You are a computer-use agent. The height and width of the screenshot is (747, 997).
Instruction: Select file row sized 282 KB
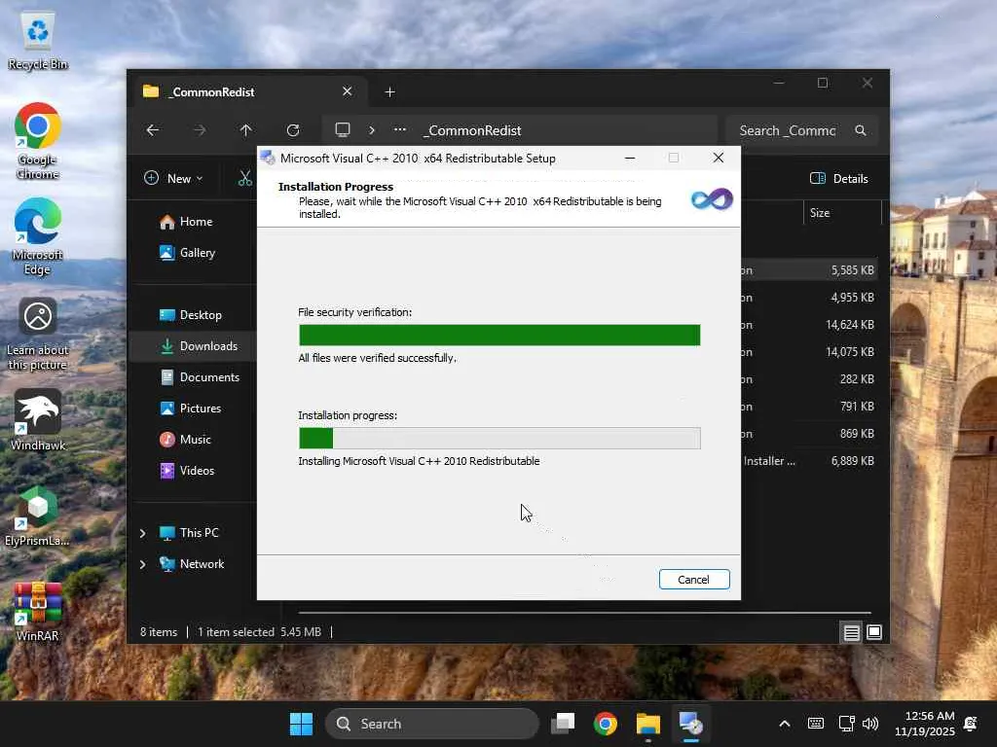pos(809,379)
